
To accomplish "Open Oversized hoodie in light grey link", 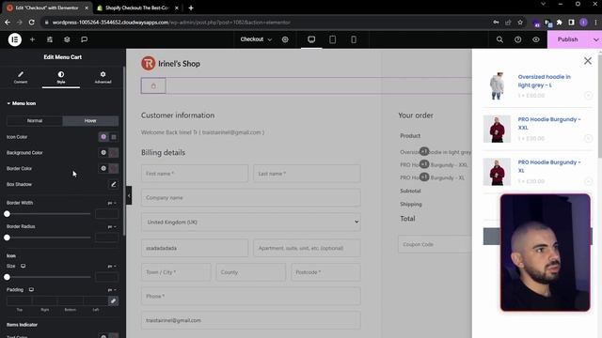I will (x=544, y=81).
